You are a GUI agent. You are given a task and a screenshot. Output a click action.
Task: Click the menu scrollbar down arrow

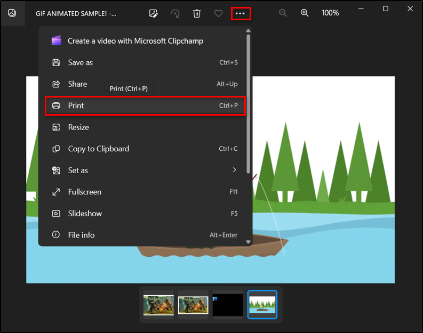coord(248,242)
